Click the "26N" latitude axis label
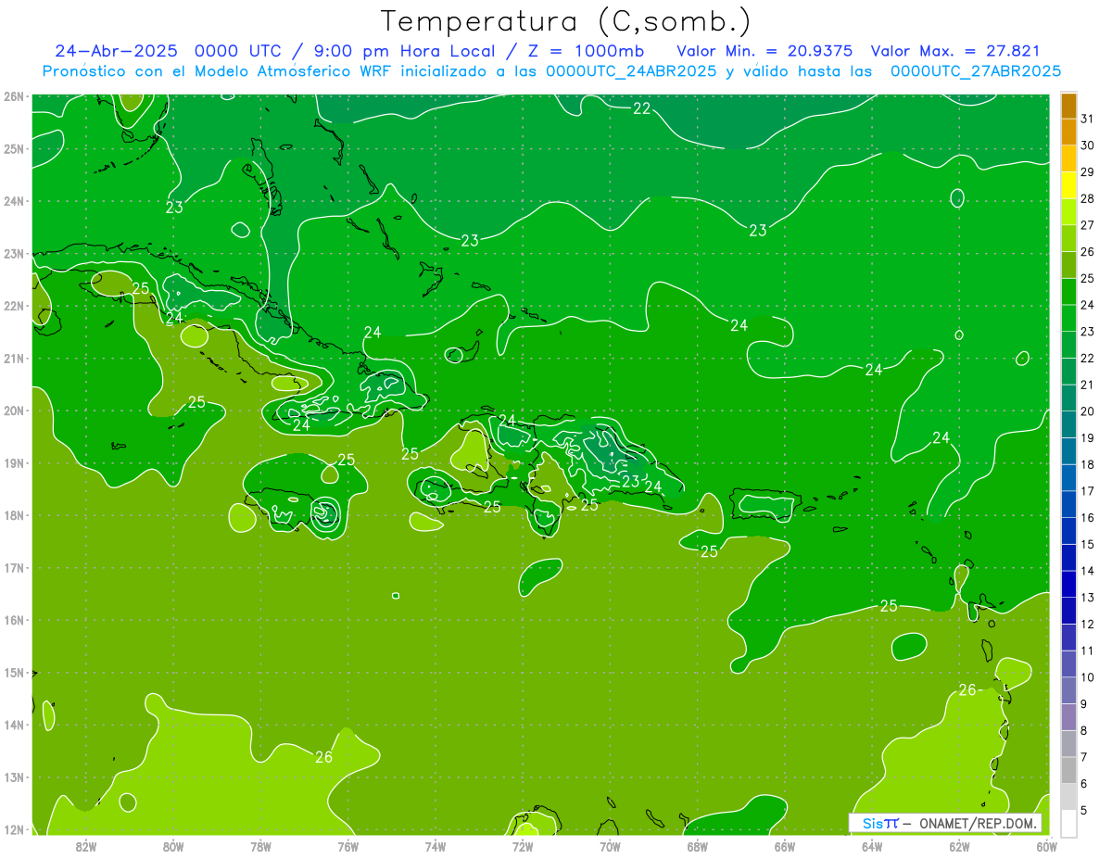Screen dimensions: 1112x859 pyautogui.click(x=14, y=96)
